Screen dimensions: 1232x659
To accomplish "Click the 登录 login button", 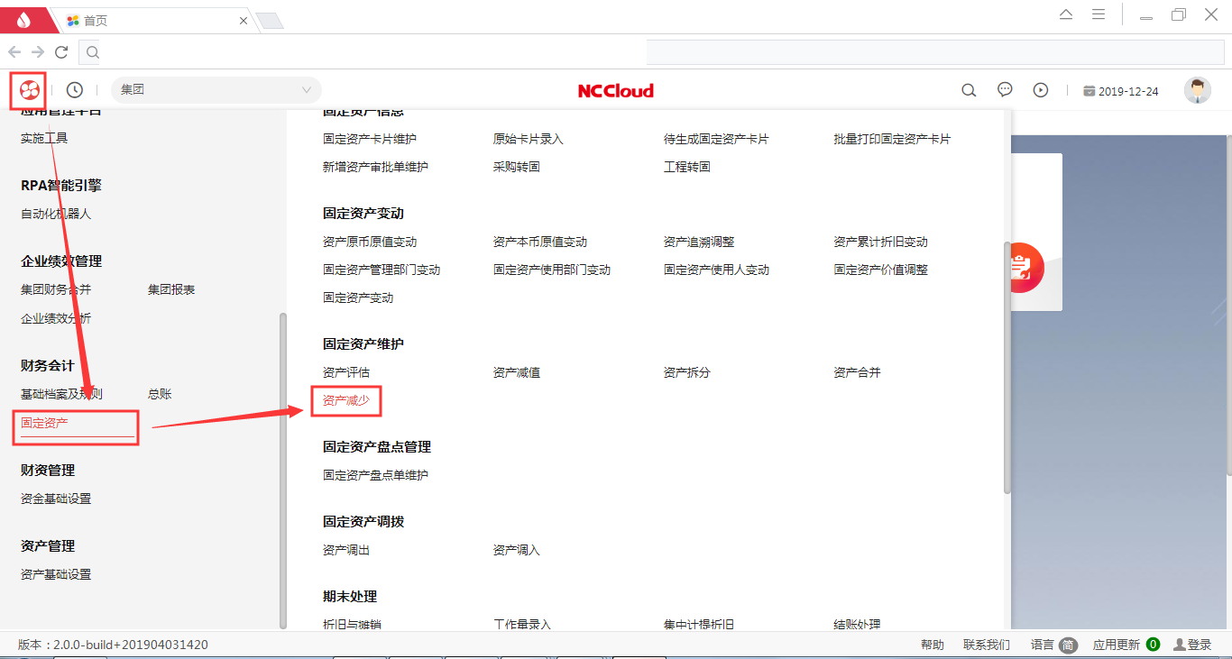I will pos(1192,645).
